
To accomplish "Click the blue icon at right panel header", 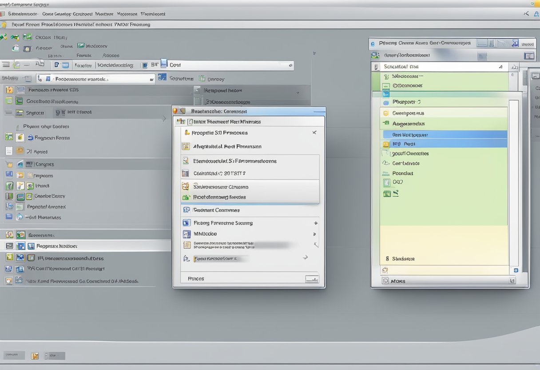I will pyautogui.click(x=515, y=43).
